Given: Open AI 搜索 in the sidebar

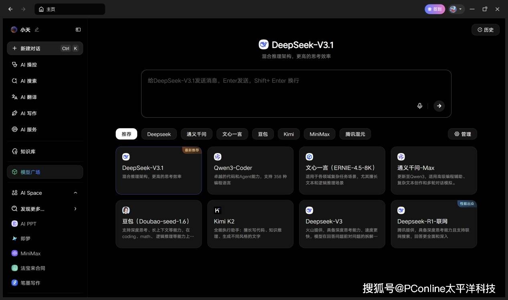Looking at the screenshot, I should click(45, 81).
